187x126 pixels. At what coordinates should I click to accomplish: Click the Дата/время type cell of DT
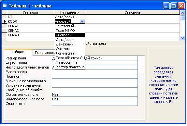[x=70, y=17]
